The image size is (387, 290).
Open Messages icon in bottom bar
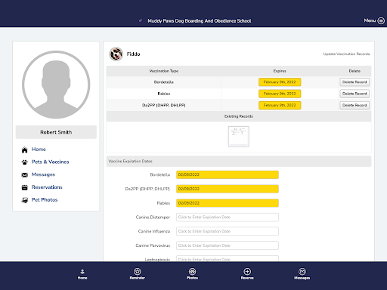(302, 272)
